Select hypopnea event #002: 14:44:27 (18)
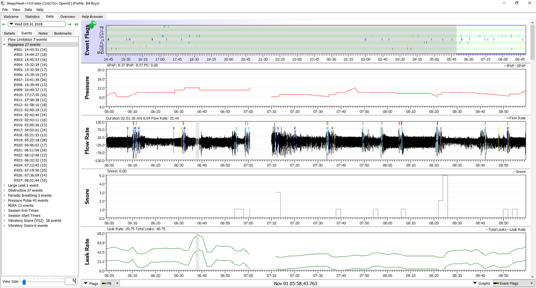Viewport: 536px width, 288px height. (x=31, y=54)
